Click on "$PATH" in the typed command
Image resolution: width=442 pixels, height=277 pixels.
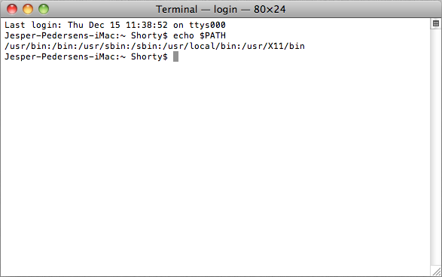click(x=212, y=36)
